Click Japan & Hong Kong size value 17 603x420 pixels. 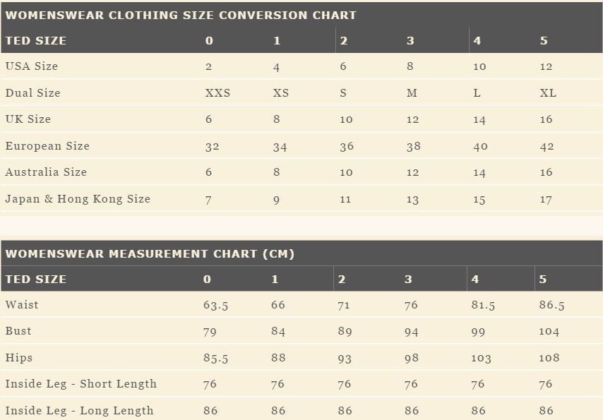pyautogui.click(x=546, y=200)
